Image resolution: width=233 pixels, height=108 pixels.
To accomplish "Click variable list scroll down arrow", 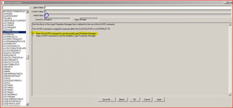I will point(27,104).
